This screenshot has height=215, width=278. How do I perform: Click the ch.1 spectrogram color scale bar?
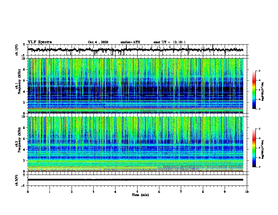tap(254, 90)
